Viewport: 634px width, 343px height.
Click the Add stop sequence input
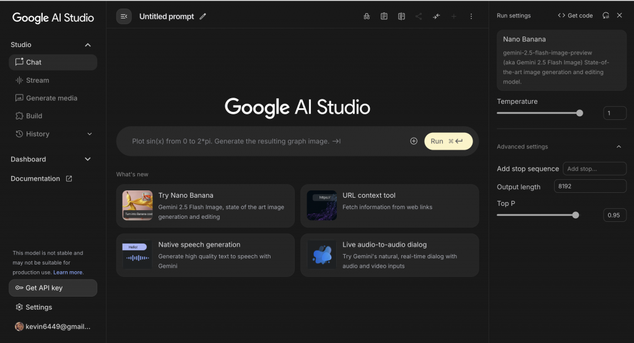pyautogui.click(x=594, y=169)
